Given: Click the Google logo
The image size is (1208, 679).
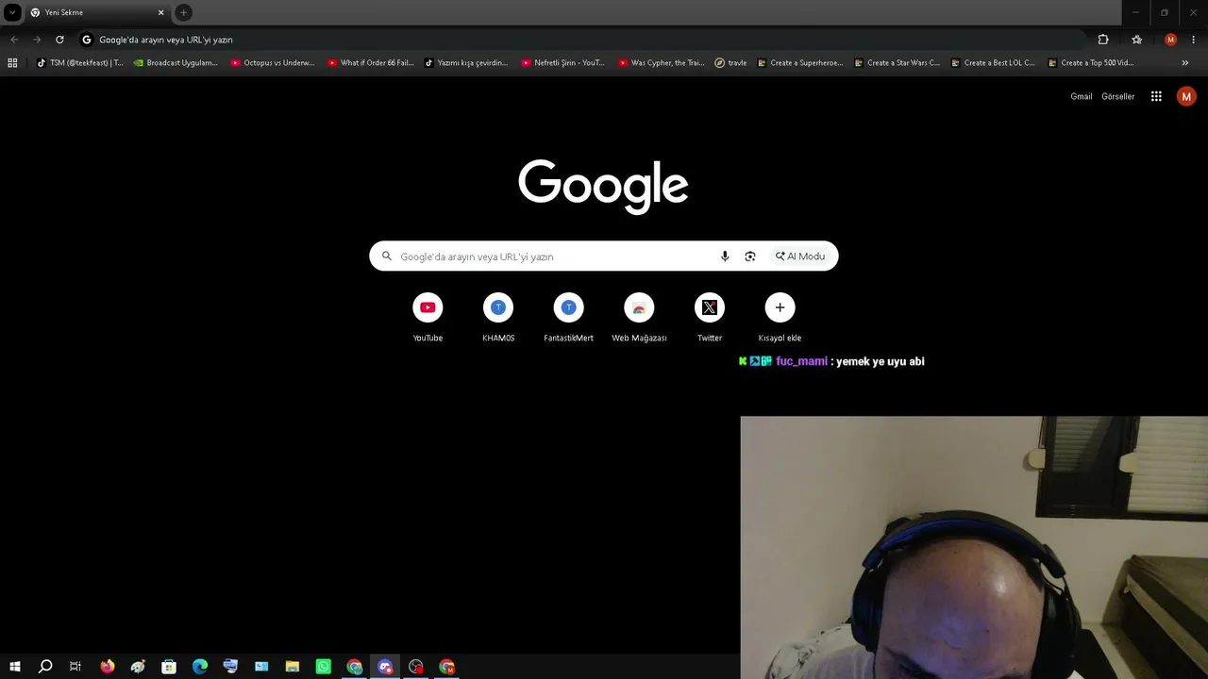Looking at the screenshot, I should click(x=603, y=186).
